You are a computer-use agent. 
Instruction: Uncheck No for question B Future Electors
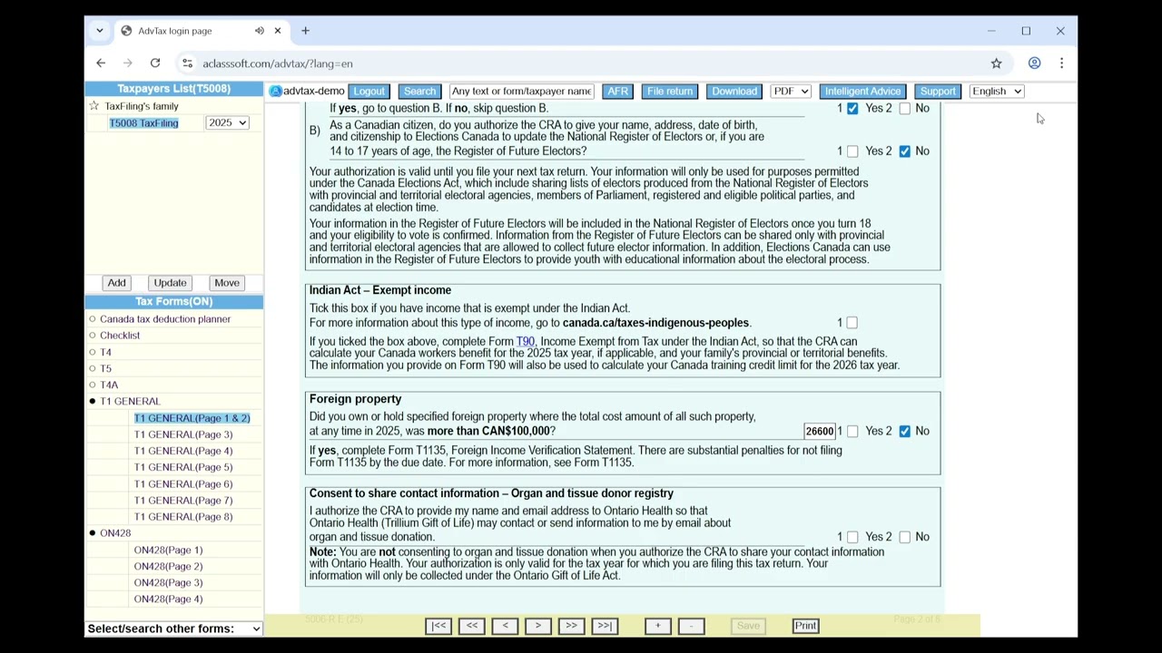905,151
